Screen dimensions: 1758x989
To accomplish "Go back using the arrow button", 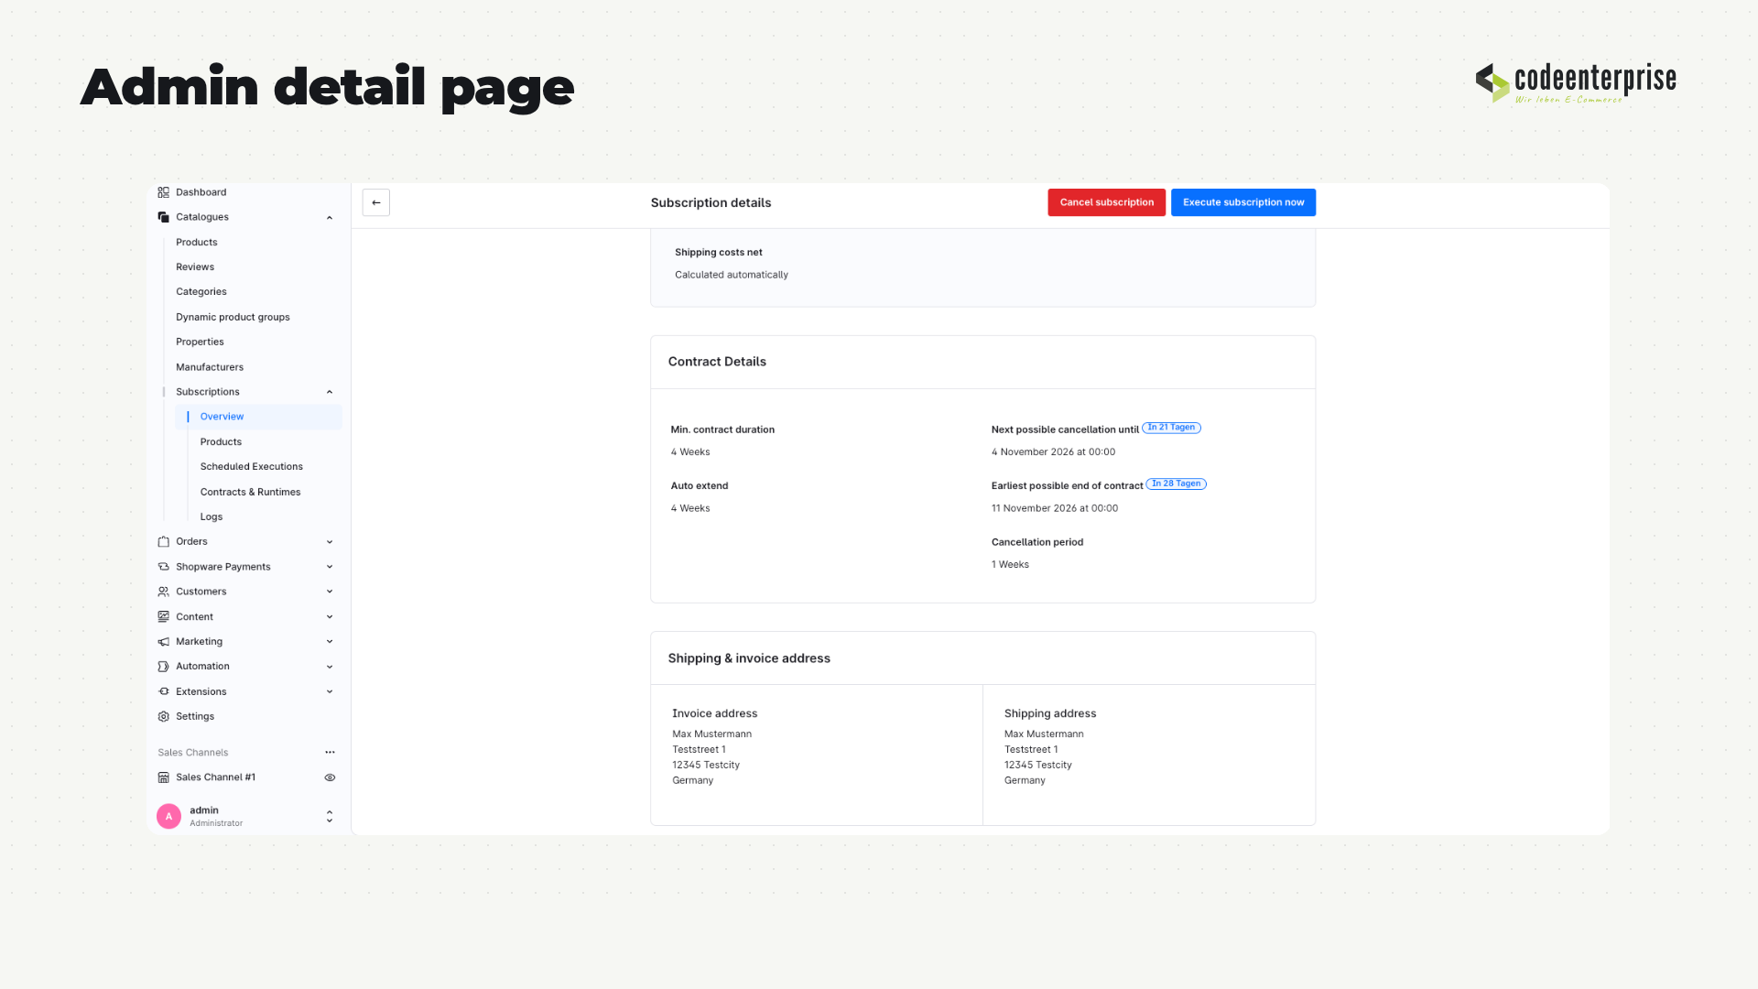I will [x=376, y=202].
